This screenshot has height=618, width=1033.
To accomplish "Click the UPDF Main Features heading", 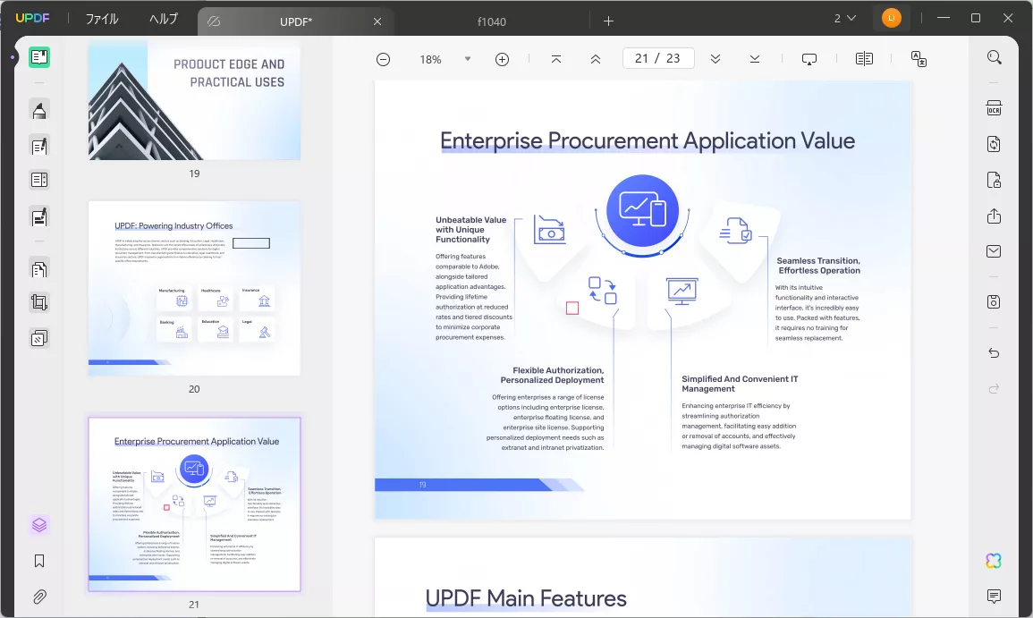I will coord(526,598).
